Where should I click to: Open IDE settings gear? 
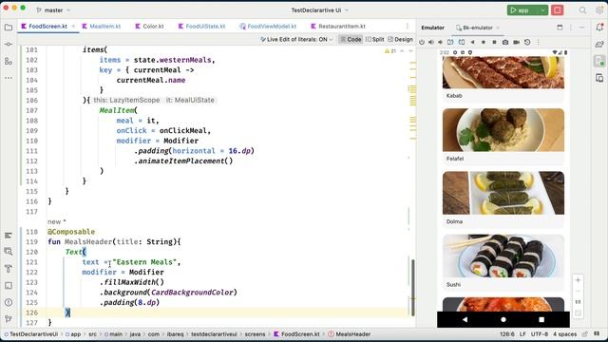[599, 10]
